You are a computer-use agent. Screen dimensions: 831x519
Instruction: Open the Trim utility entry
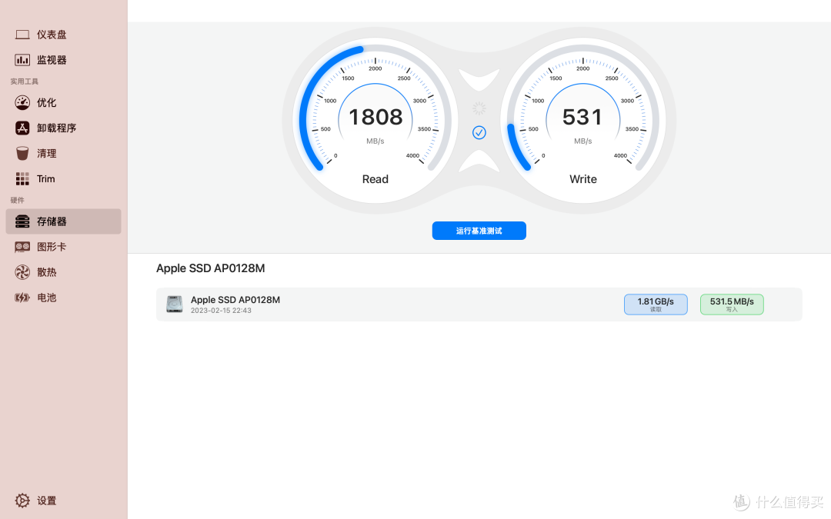tap(64, 178)
